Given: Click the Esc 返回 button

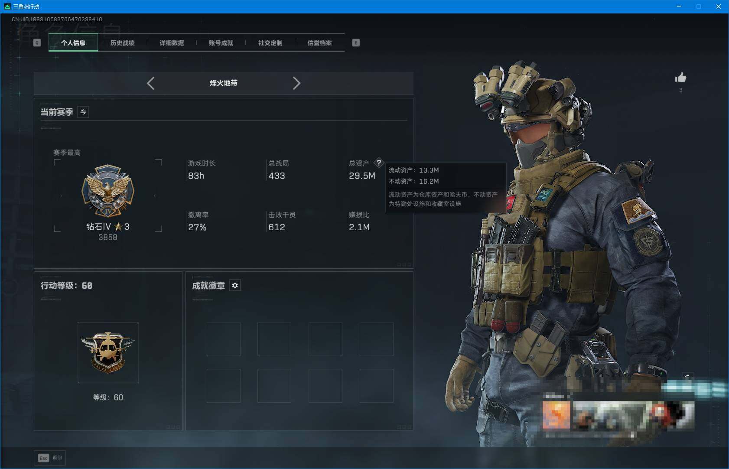Looking at the screenshot, I should click(49, 458).
